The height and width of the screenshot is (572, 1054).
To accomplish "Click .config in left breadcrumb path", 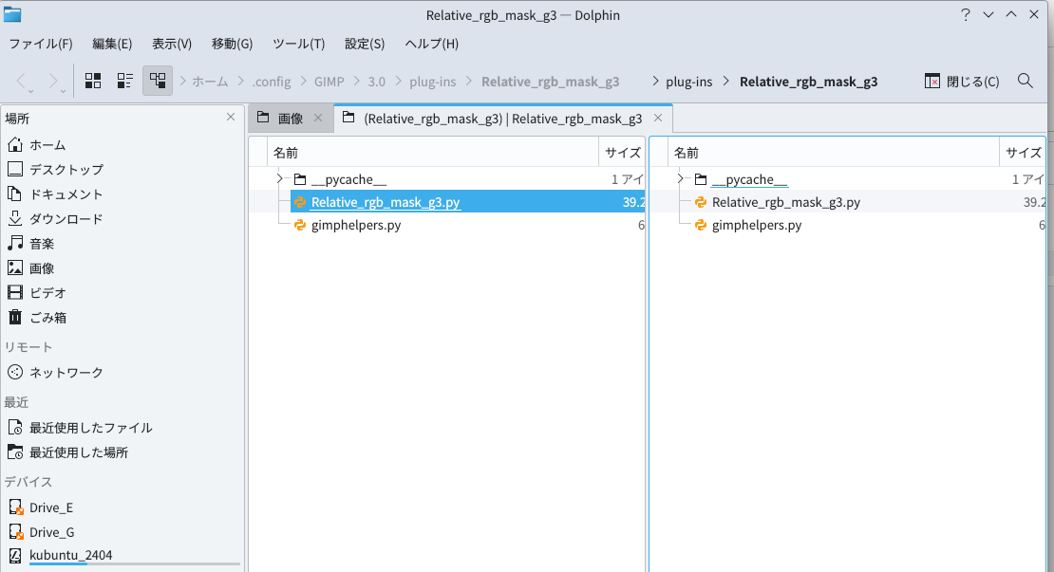I will click(x=272, y=82).
